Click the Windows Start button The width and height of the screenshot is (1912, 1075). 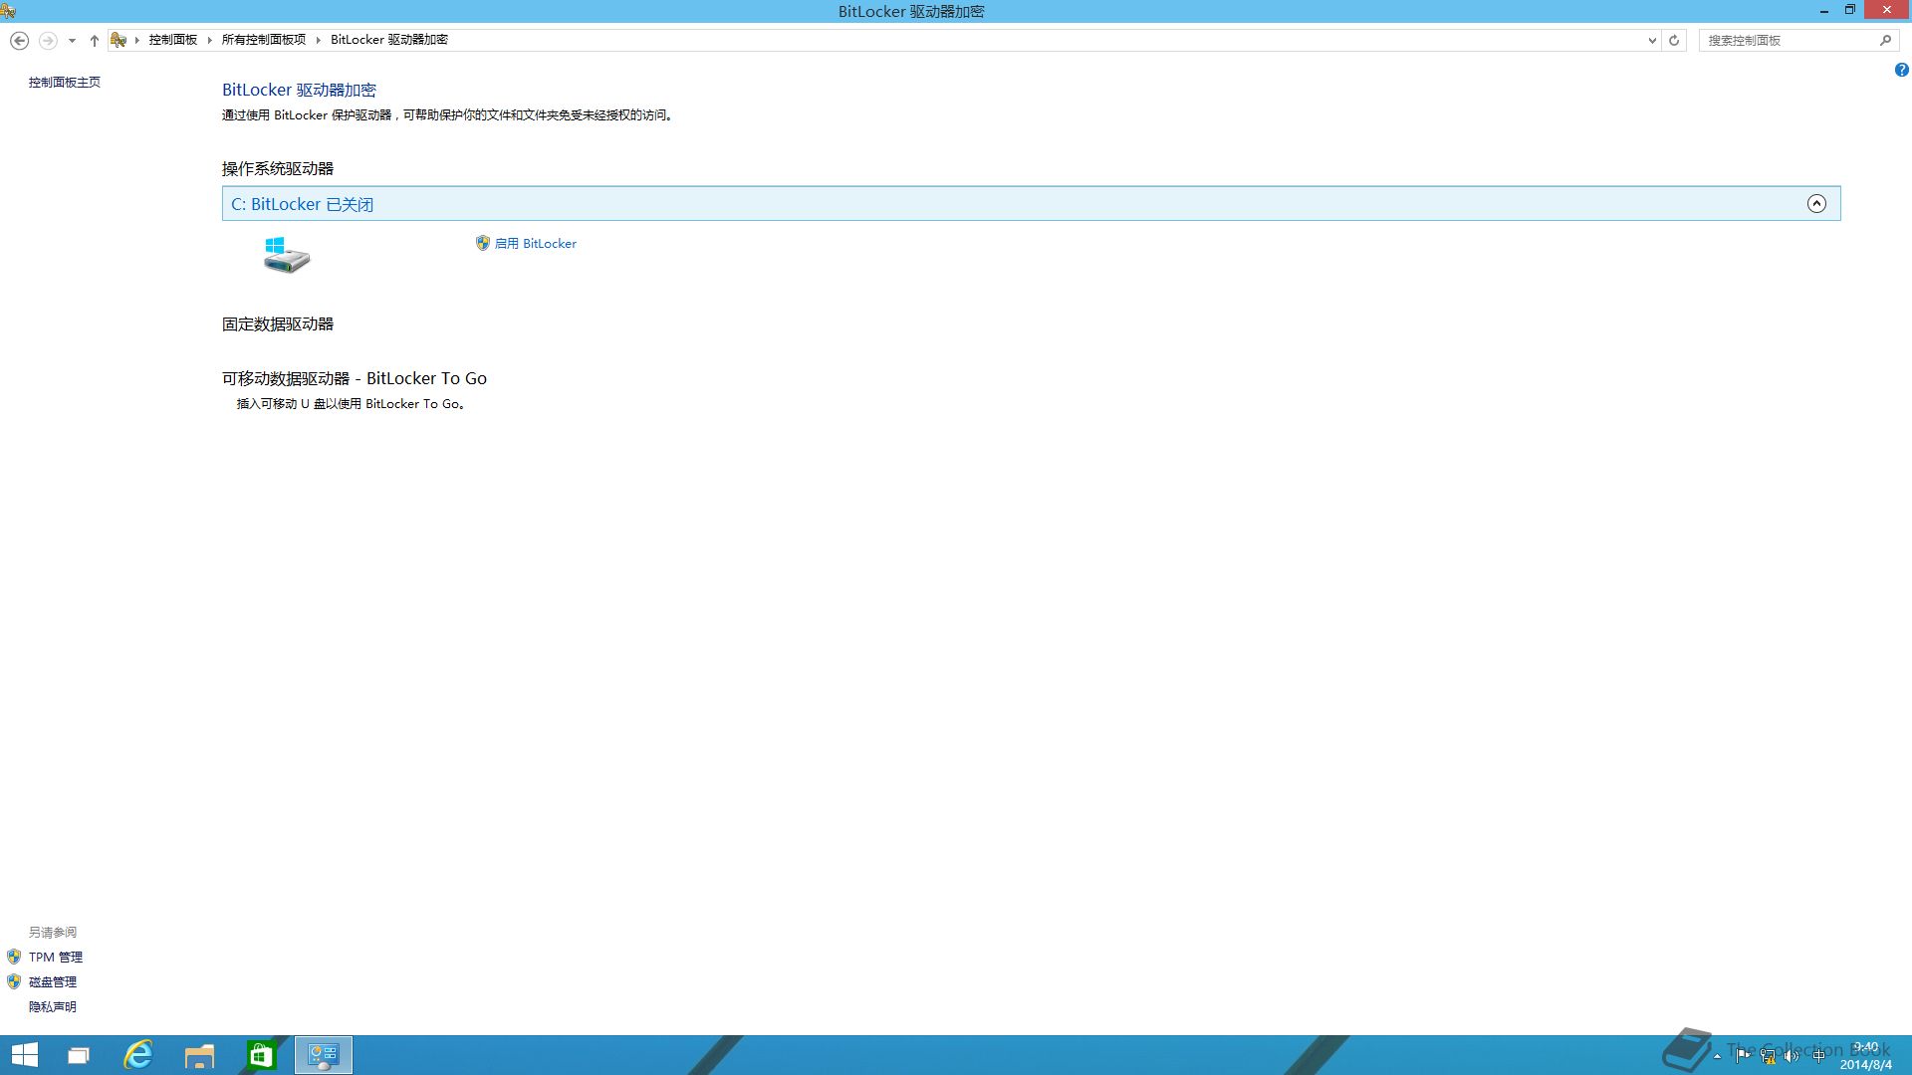point(25,1055)
